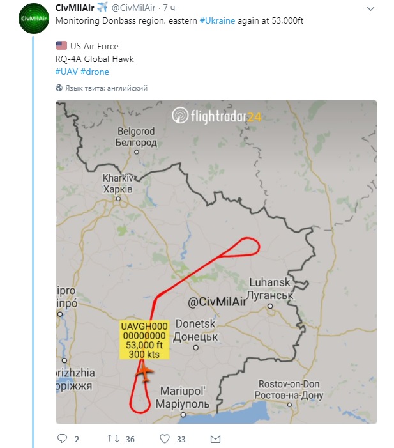Click the yellow UAVGH000 flight label
Screen dimensions: 394x448
(144, 339)
